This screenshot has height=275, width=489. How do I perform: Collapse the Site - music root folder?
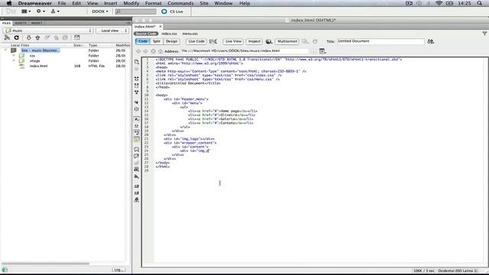[5, 50]
